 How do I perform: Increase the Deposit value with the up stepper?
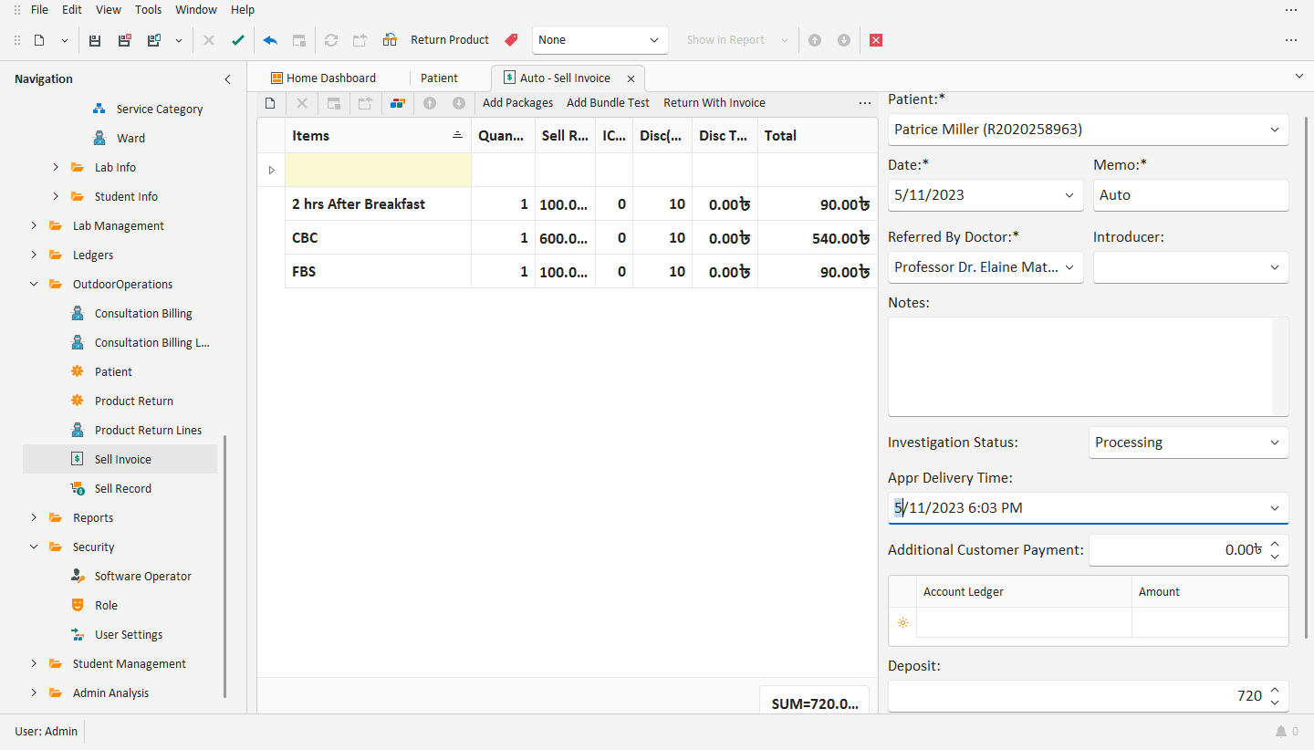click(x=1275, y=690)
